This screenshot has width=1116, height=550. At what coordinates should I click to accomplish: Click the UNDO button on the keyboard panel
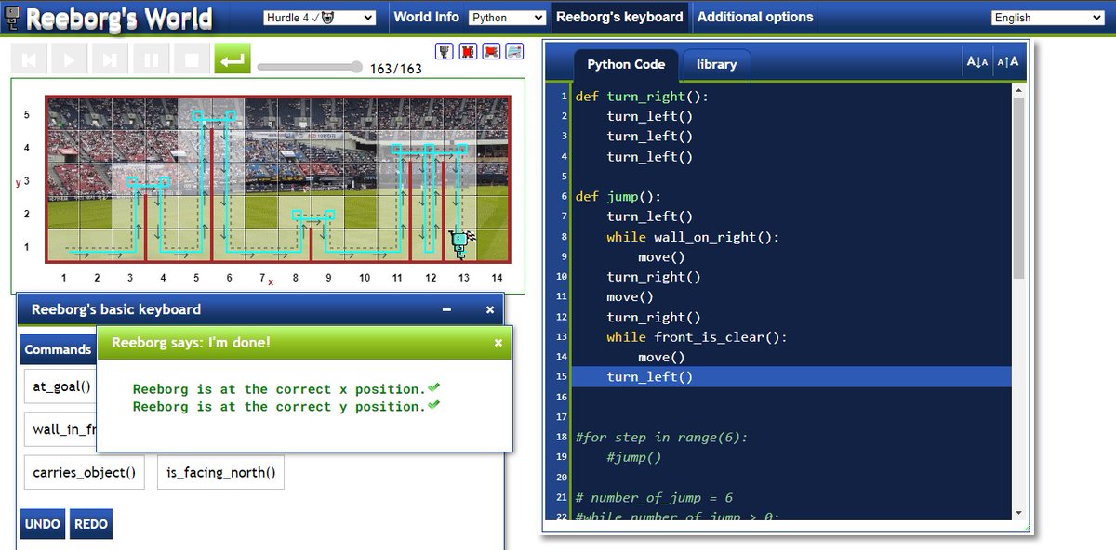click(42, 524)
